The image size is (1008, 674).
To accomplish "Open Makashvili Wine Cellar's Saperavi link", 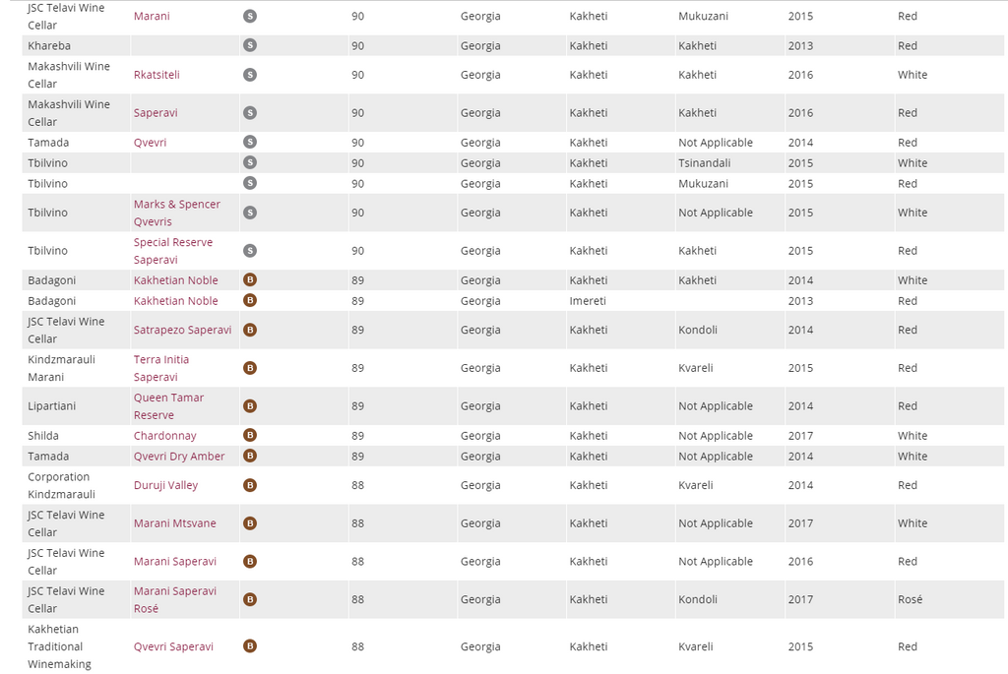I will pyautogui.click(x=156, y=113).
